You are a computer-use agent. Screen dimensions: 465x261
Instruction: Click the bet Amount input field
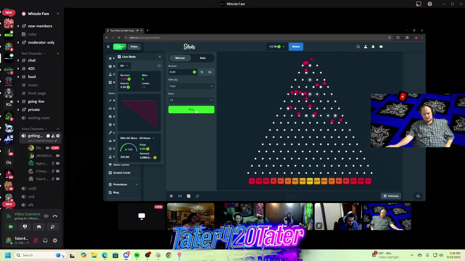pos(183,72)
